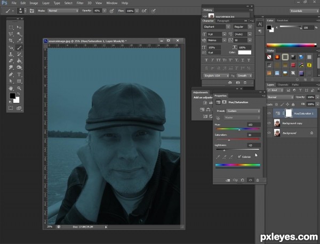
Task: Select the Red Eye healing tool
Action: pos(11,48)
